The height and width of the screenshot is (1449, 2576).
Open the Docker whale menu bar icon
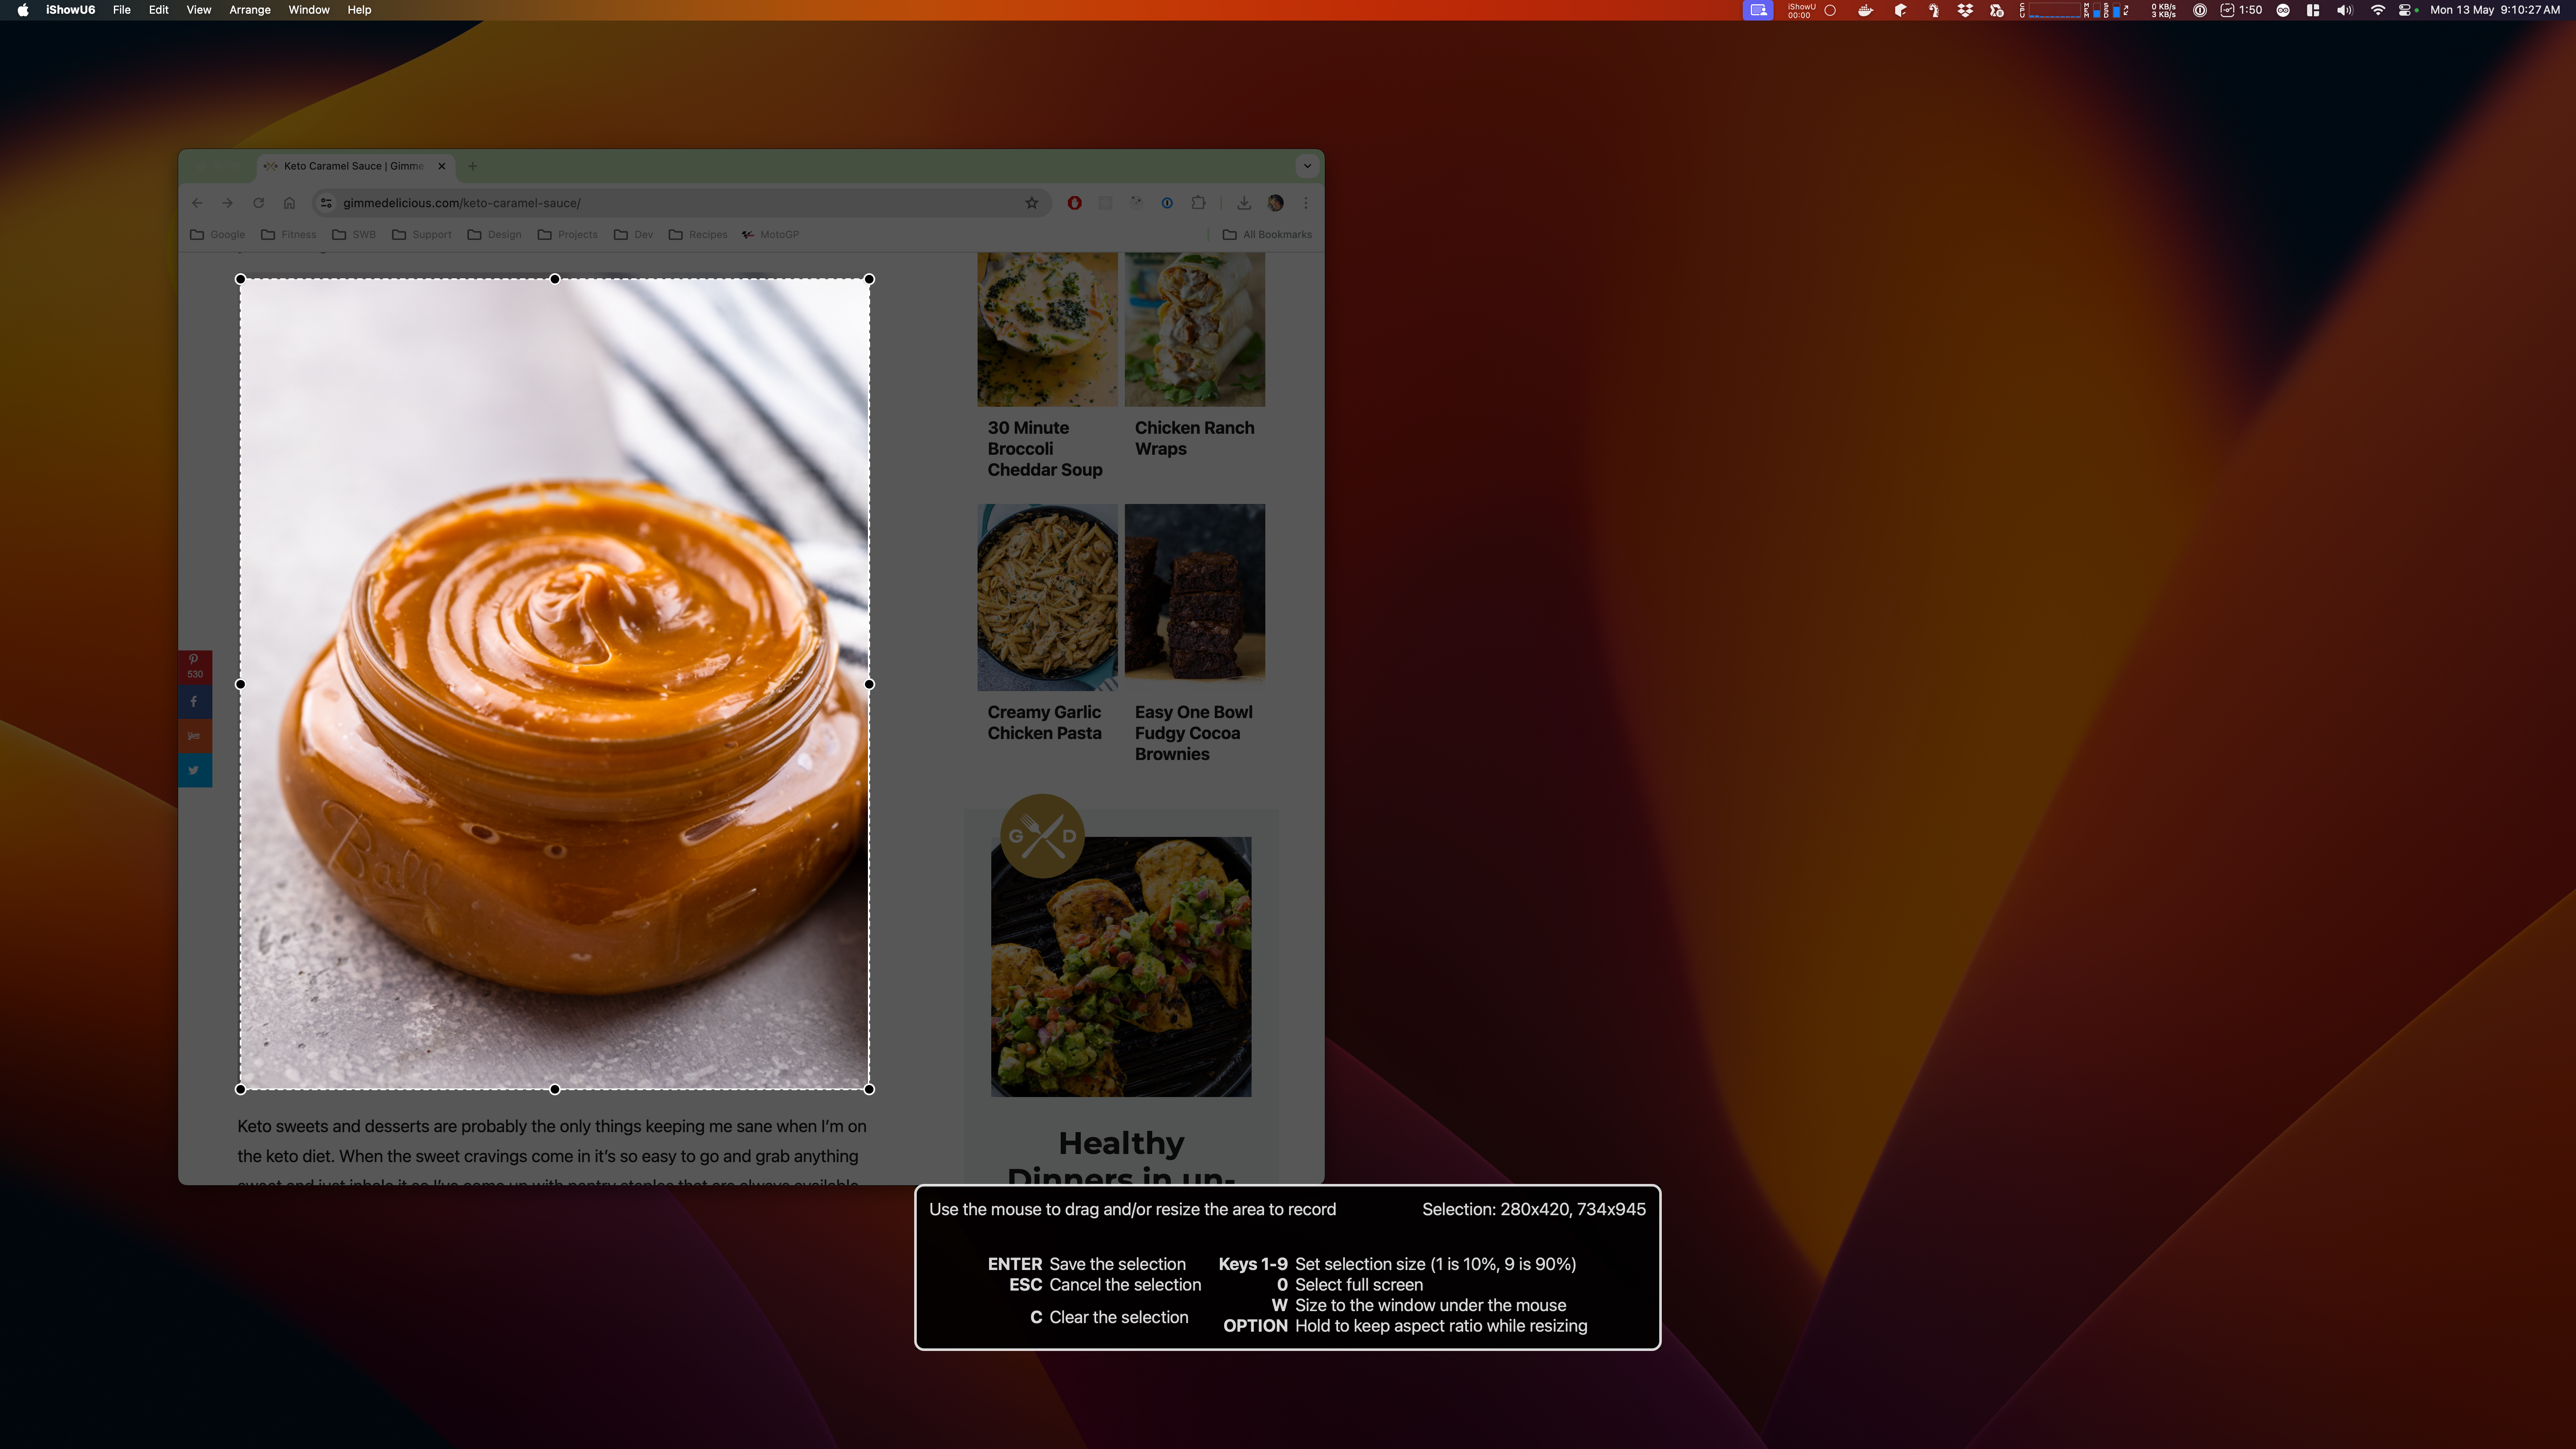point(1865,10)
